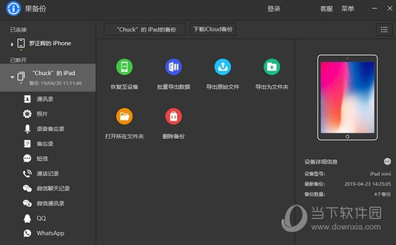Minimize the 果备份 window
This screenshot has width=396, height=245.
(374, 9)
